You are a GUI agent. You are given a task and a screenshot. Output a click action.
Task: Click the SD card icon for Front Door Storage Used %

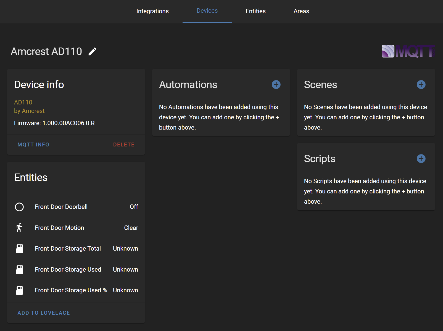click(19, 290)
